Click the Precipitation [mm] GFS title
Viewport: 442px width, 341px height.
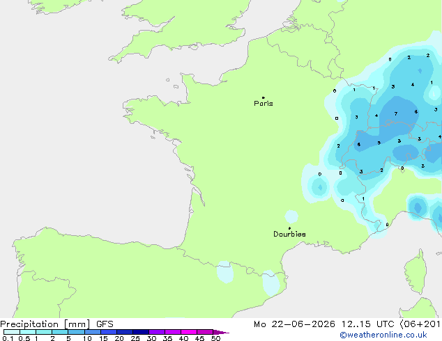tap(56, 324)
